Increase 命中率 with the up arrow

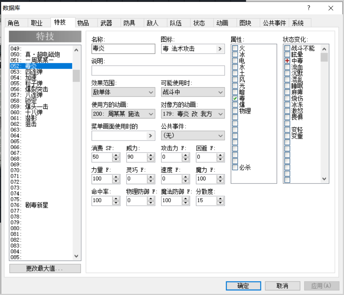pyautogui.click(x=116, y=198)
